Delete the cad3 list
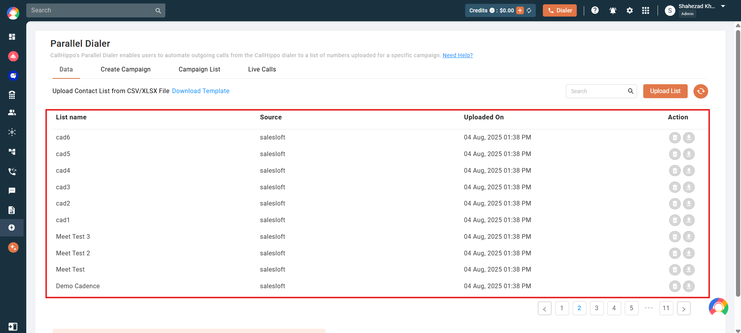741x333 pixels. tap(675, 187)
